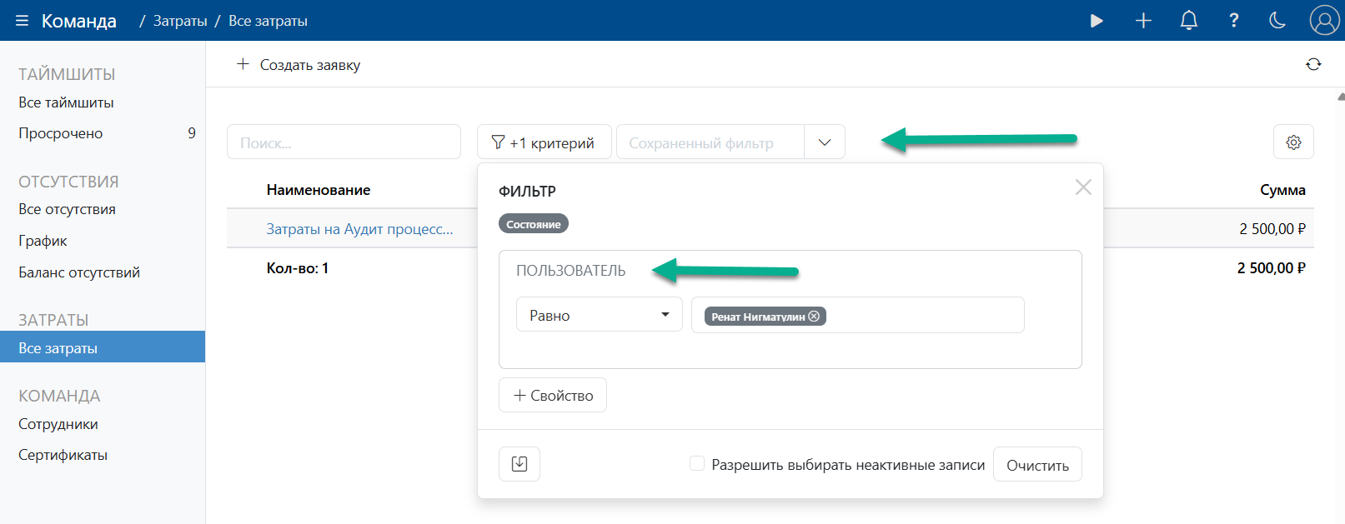The image size is (1345, 524).
Task: Select Все затраты in sidebar
Action: coord(103,347)
